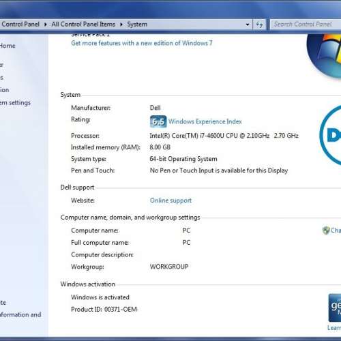This screenshot has height=341, width=341.
Task: Focus the Search Control Panel field
Action: click(306, 24)
